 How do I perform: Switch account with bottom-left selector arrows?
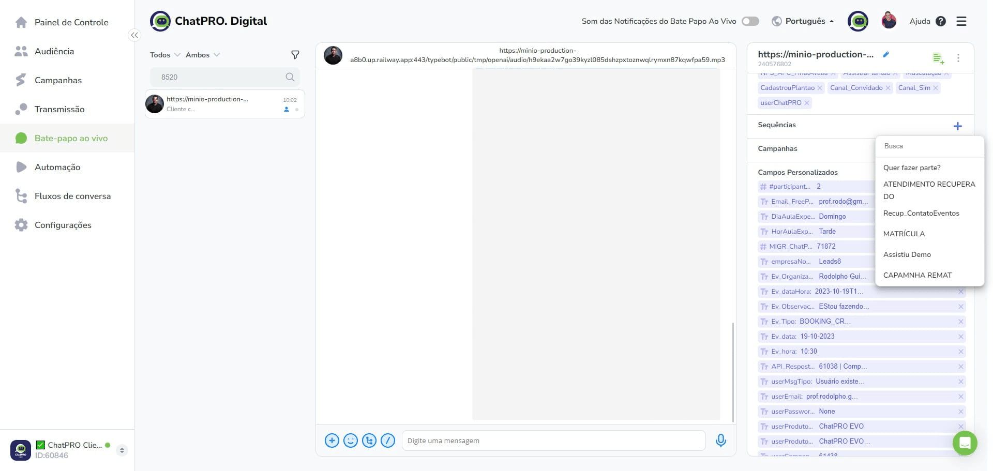click(x=122, y=450)
